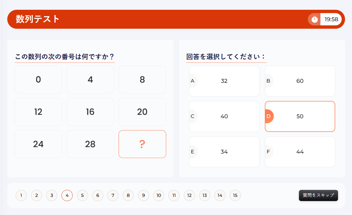352x215 pixels.
Task: Click the remaining time display 19:58
Action: [331, 19]
